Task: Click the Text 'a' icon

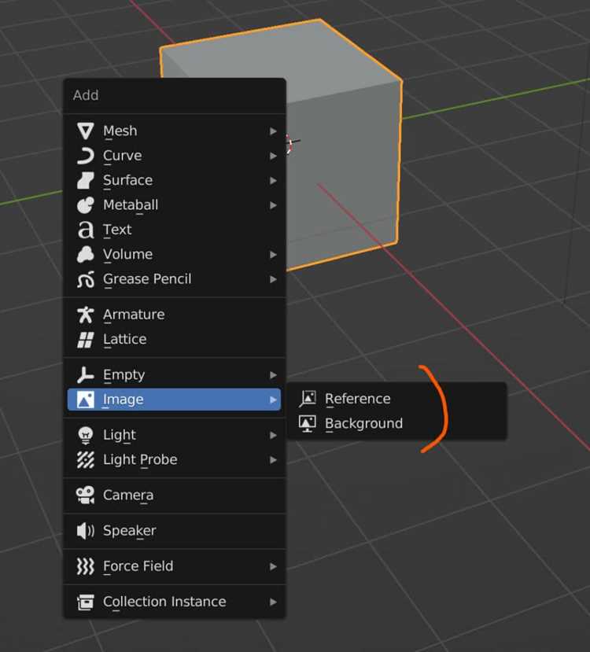Action: coord(85,230)
